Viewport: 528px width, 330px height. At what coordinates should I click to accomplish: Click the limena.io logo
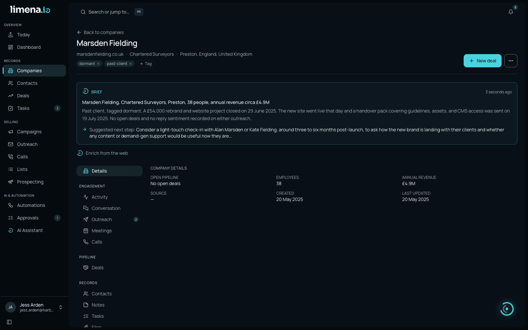(30, 10)
